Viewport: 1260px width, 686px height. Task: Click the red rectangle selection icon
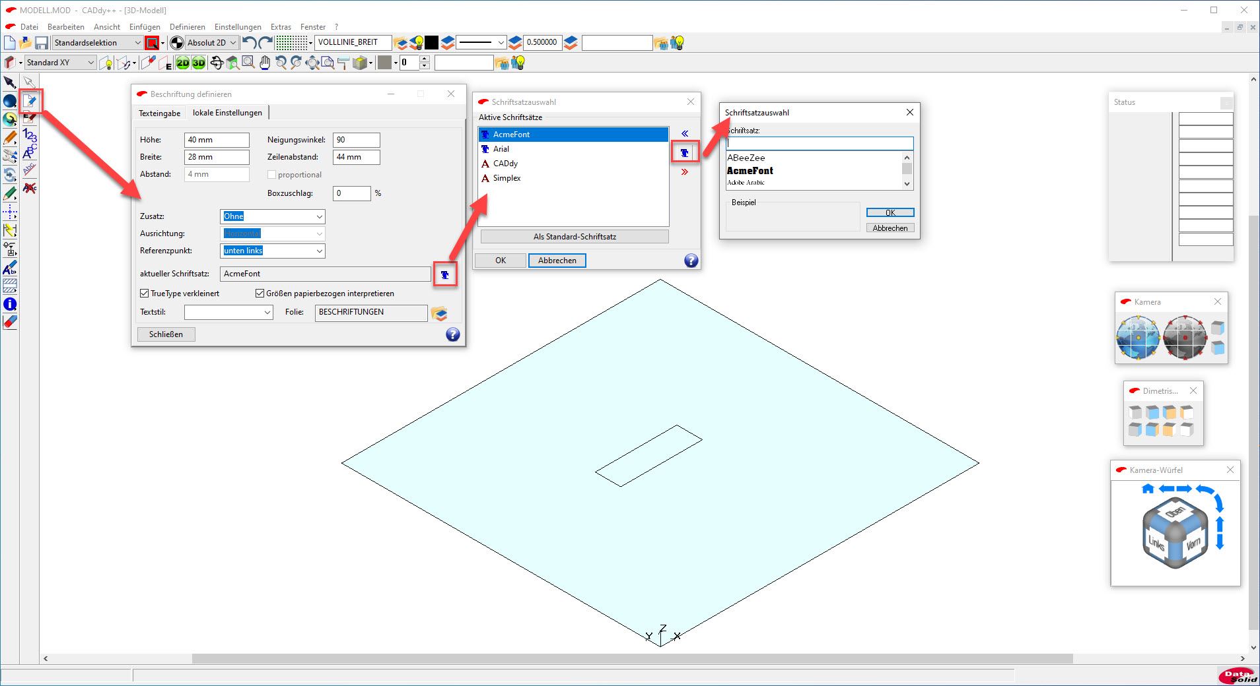(x=152, y=43)
